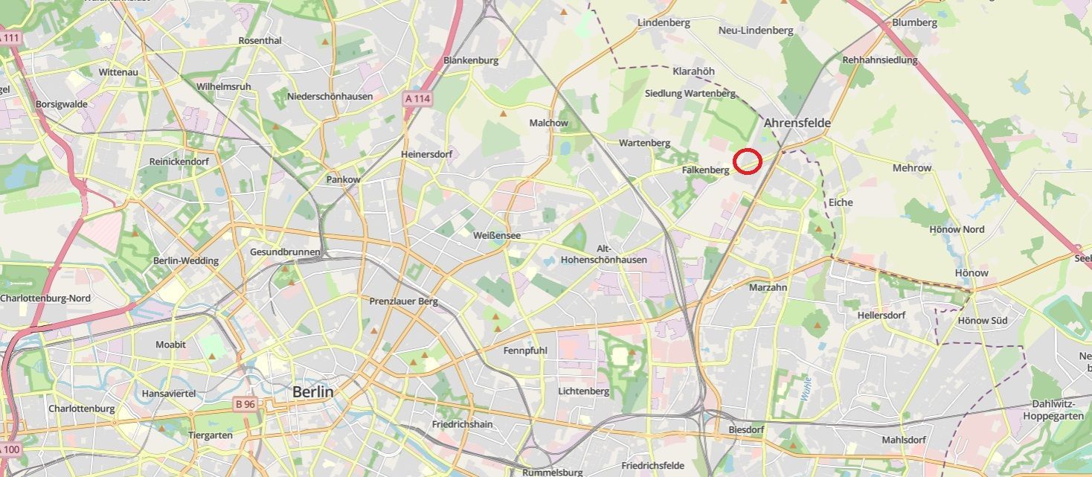
Task: Select the Dahlwitz-Hoppegarten label
Action: [1057, 410]
